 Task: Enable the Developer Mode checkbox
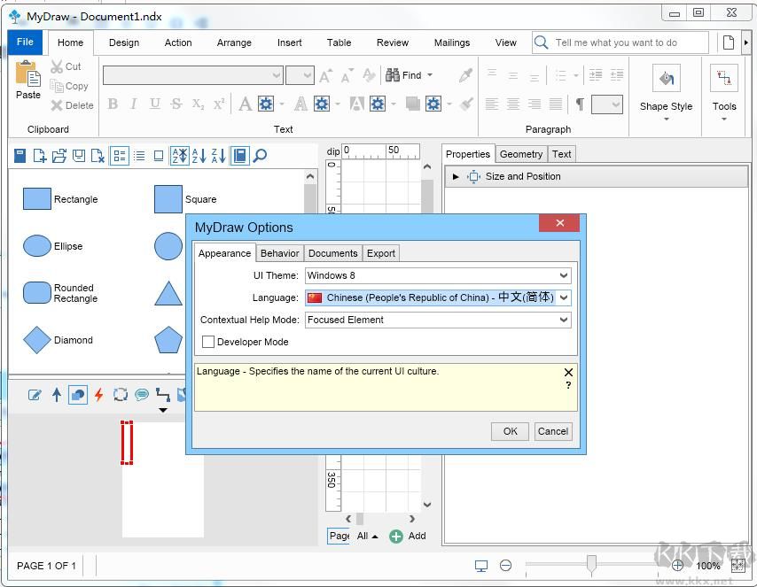[208, 342]
